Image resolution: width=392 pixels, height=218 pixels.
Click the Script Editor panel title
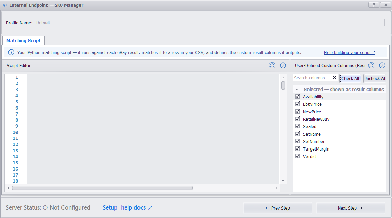[x=19, y=66]
